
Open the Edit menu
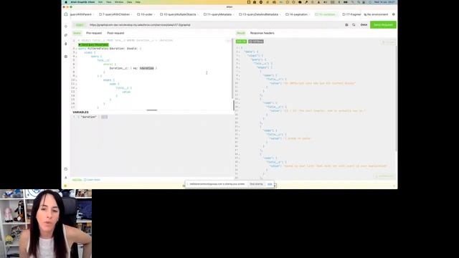pos(100,2)
